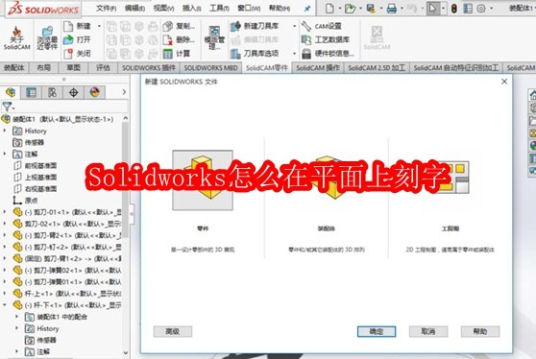Switch to the FeatureManager design tree tab
This screenshot has height=359, width=536.
pos(11,92)
